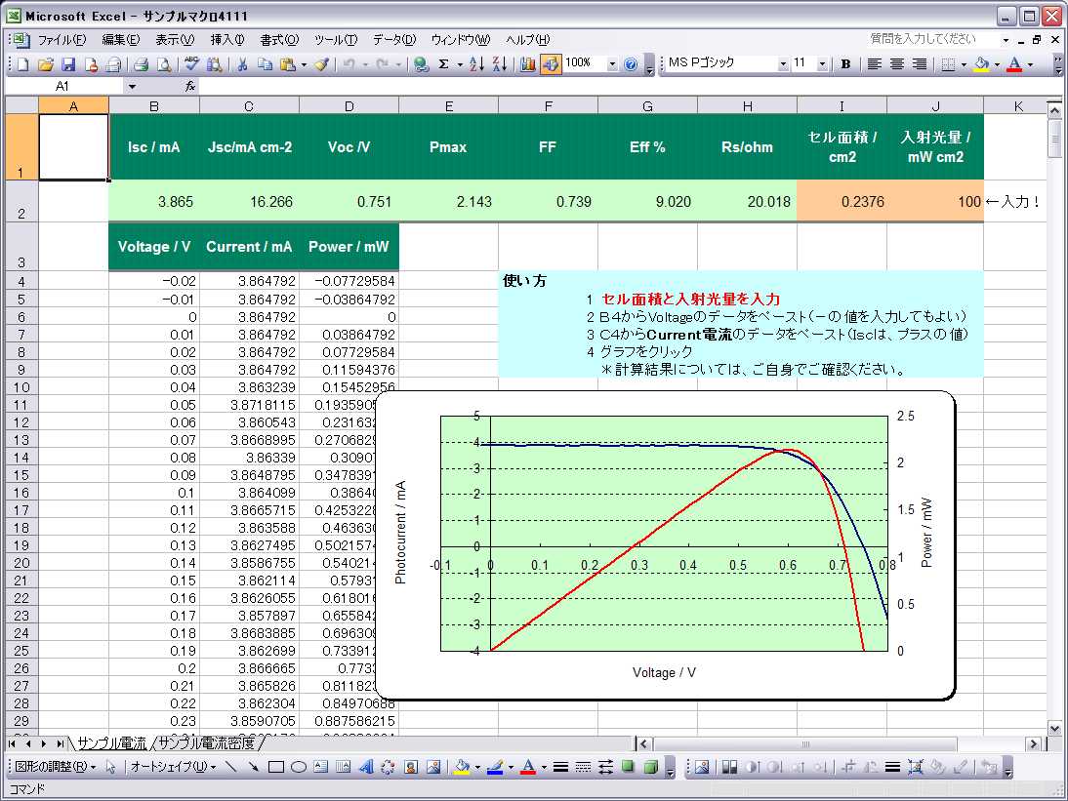This screenshot has height=801, width=1068.
Task: Click the Print icon in the standard toolbar
Action: [x=141, y=64]
